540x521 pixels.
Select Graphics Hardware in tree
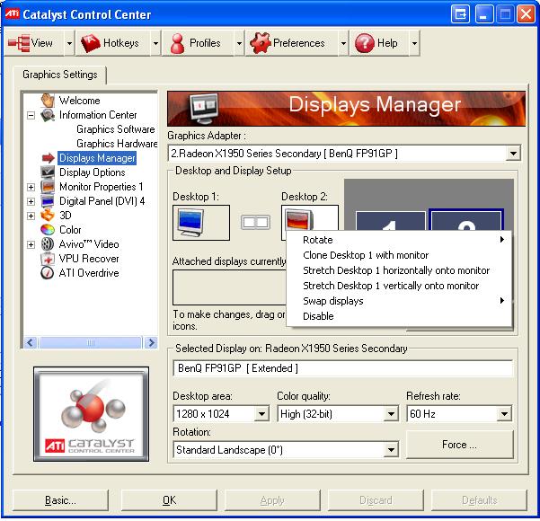coord(117,143)
